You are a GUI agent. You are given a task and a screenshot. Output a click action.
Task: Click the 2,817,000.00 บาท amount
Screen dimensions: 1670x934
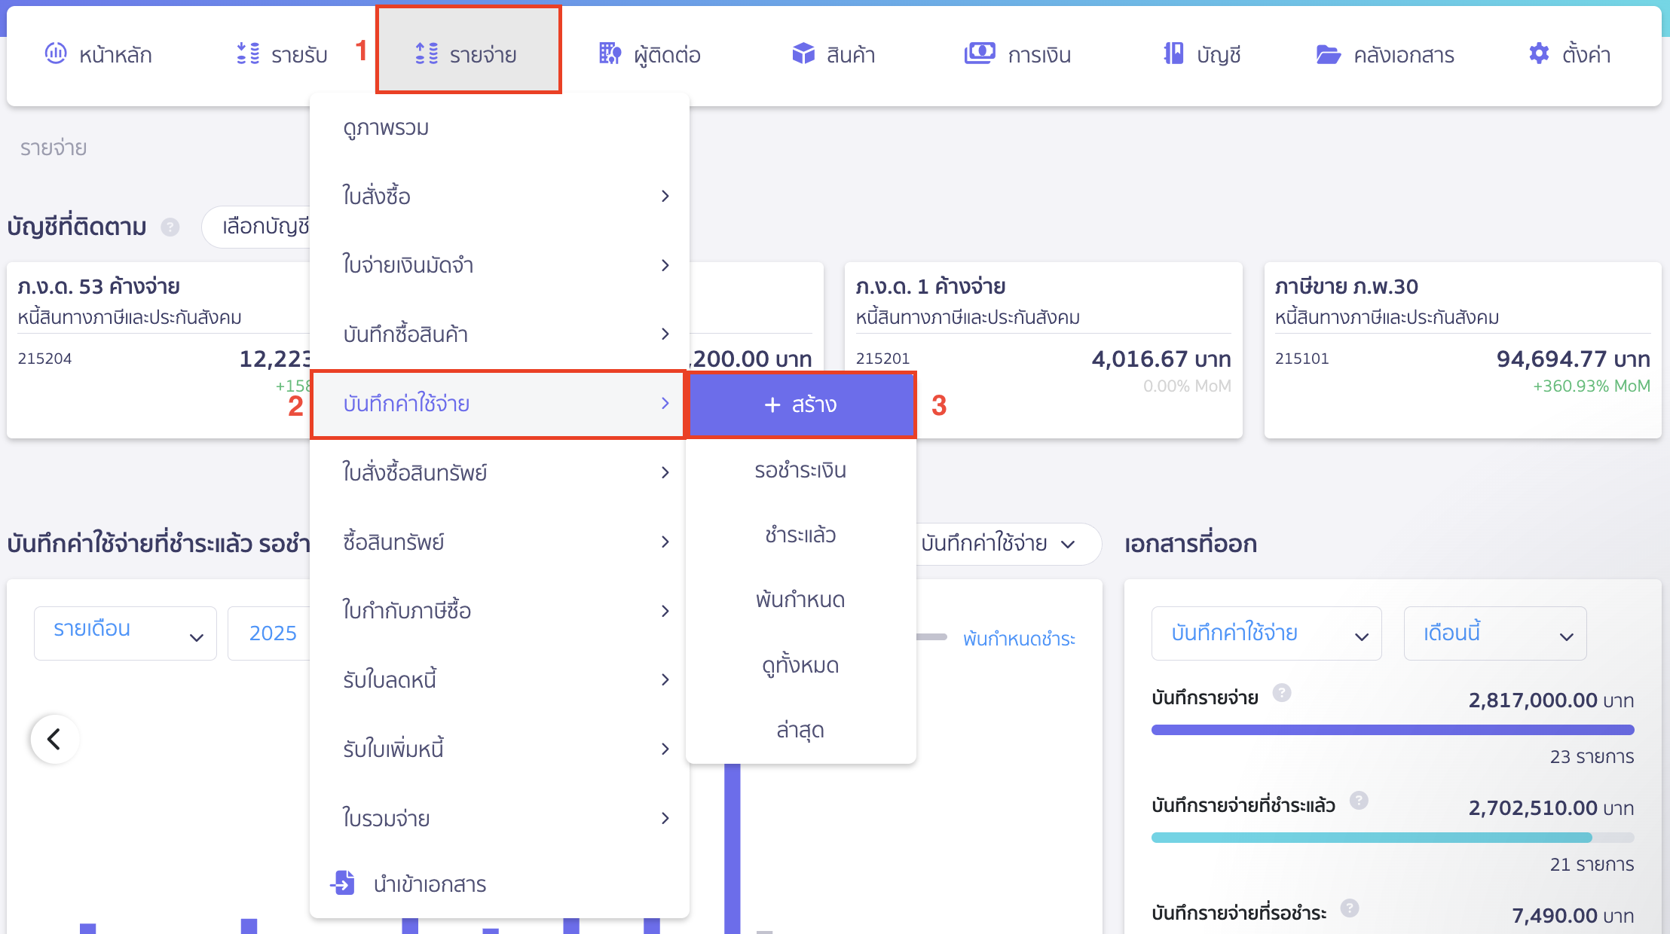[1551, 700]
